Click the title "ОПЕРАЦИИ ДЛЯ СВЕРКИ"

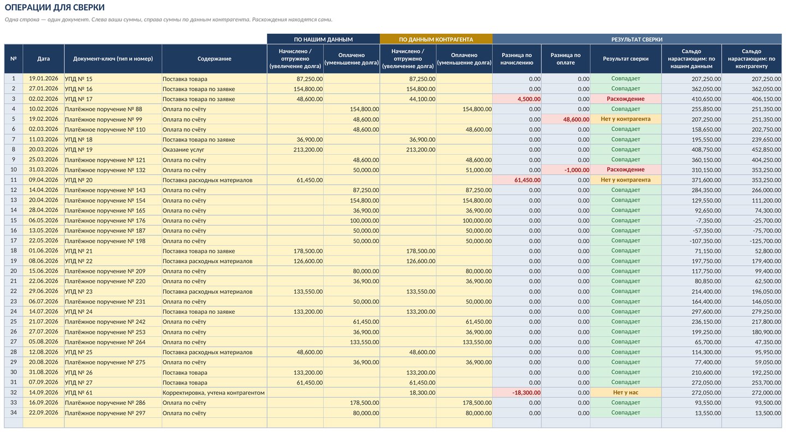[x=55, y=8]
